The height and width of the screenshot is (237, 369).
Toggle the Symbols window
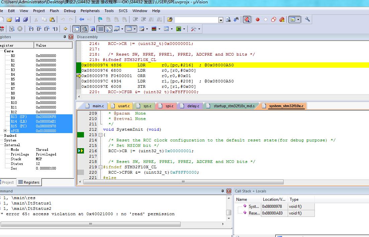[92, 29]
